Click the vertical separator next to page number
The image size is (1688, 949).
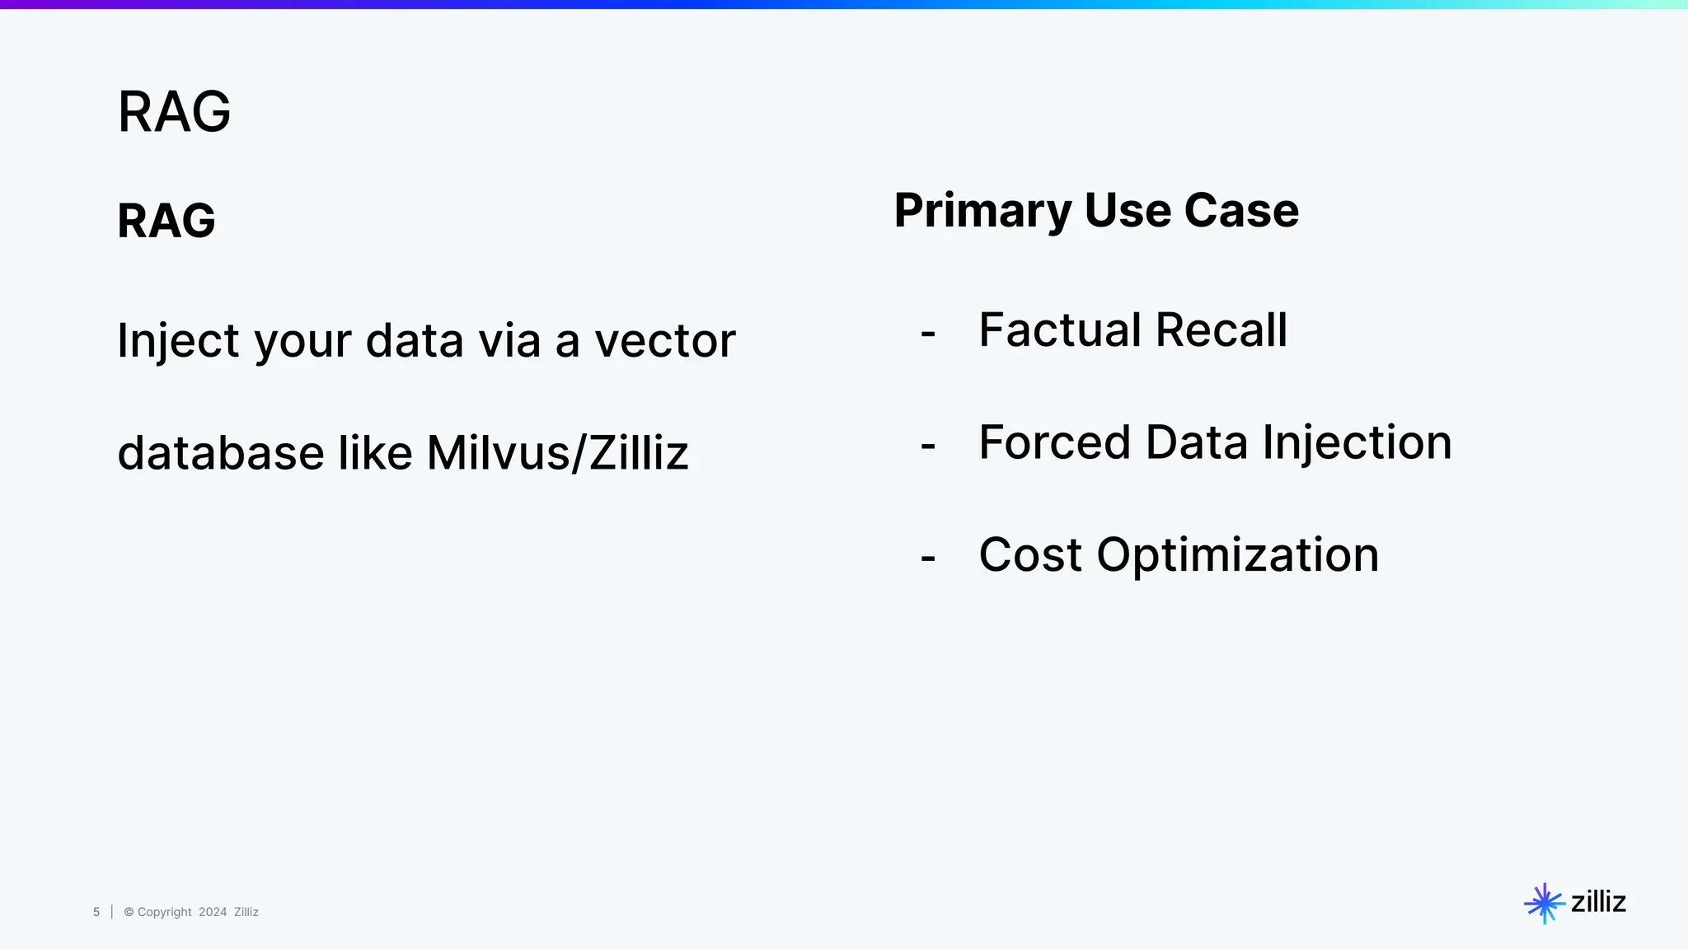tap(111, 911)
